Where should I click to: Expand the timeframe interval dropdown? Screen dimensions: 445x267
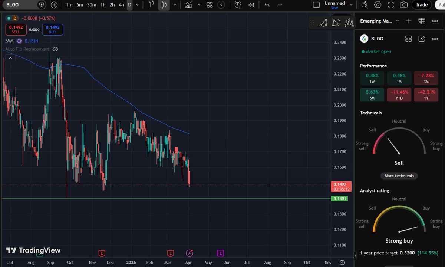[138, 5]
